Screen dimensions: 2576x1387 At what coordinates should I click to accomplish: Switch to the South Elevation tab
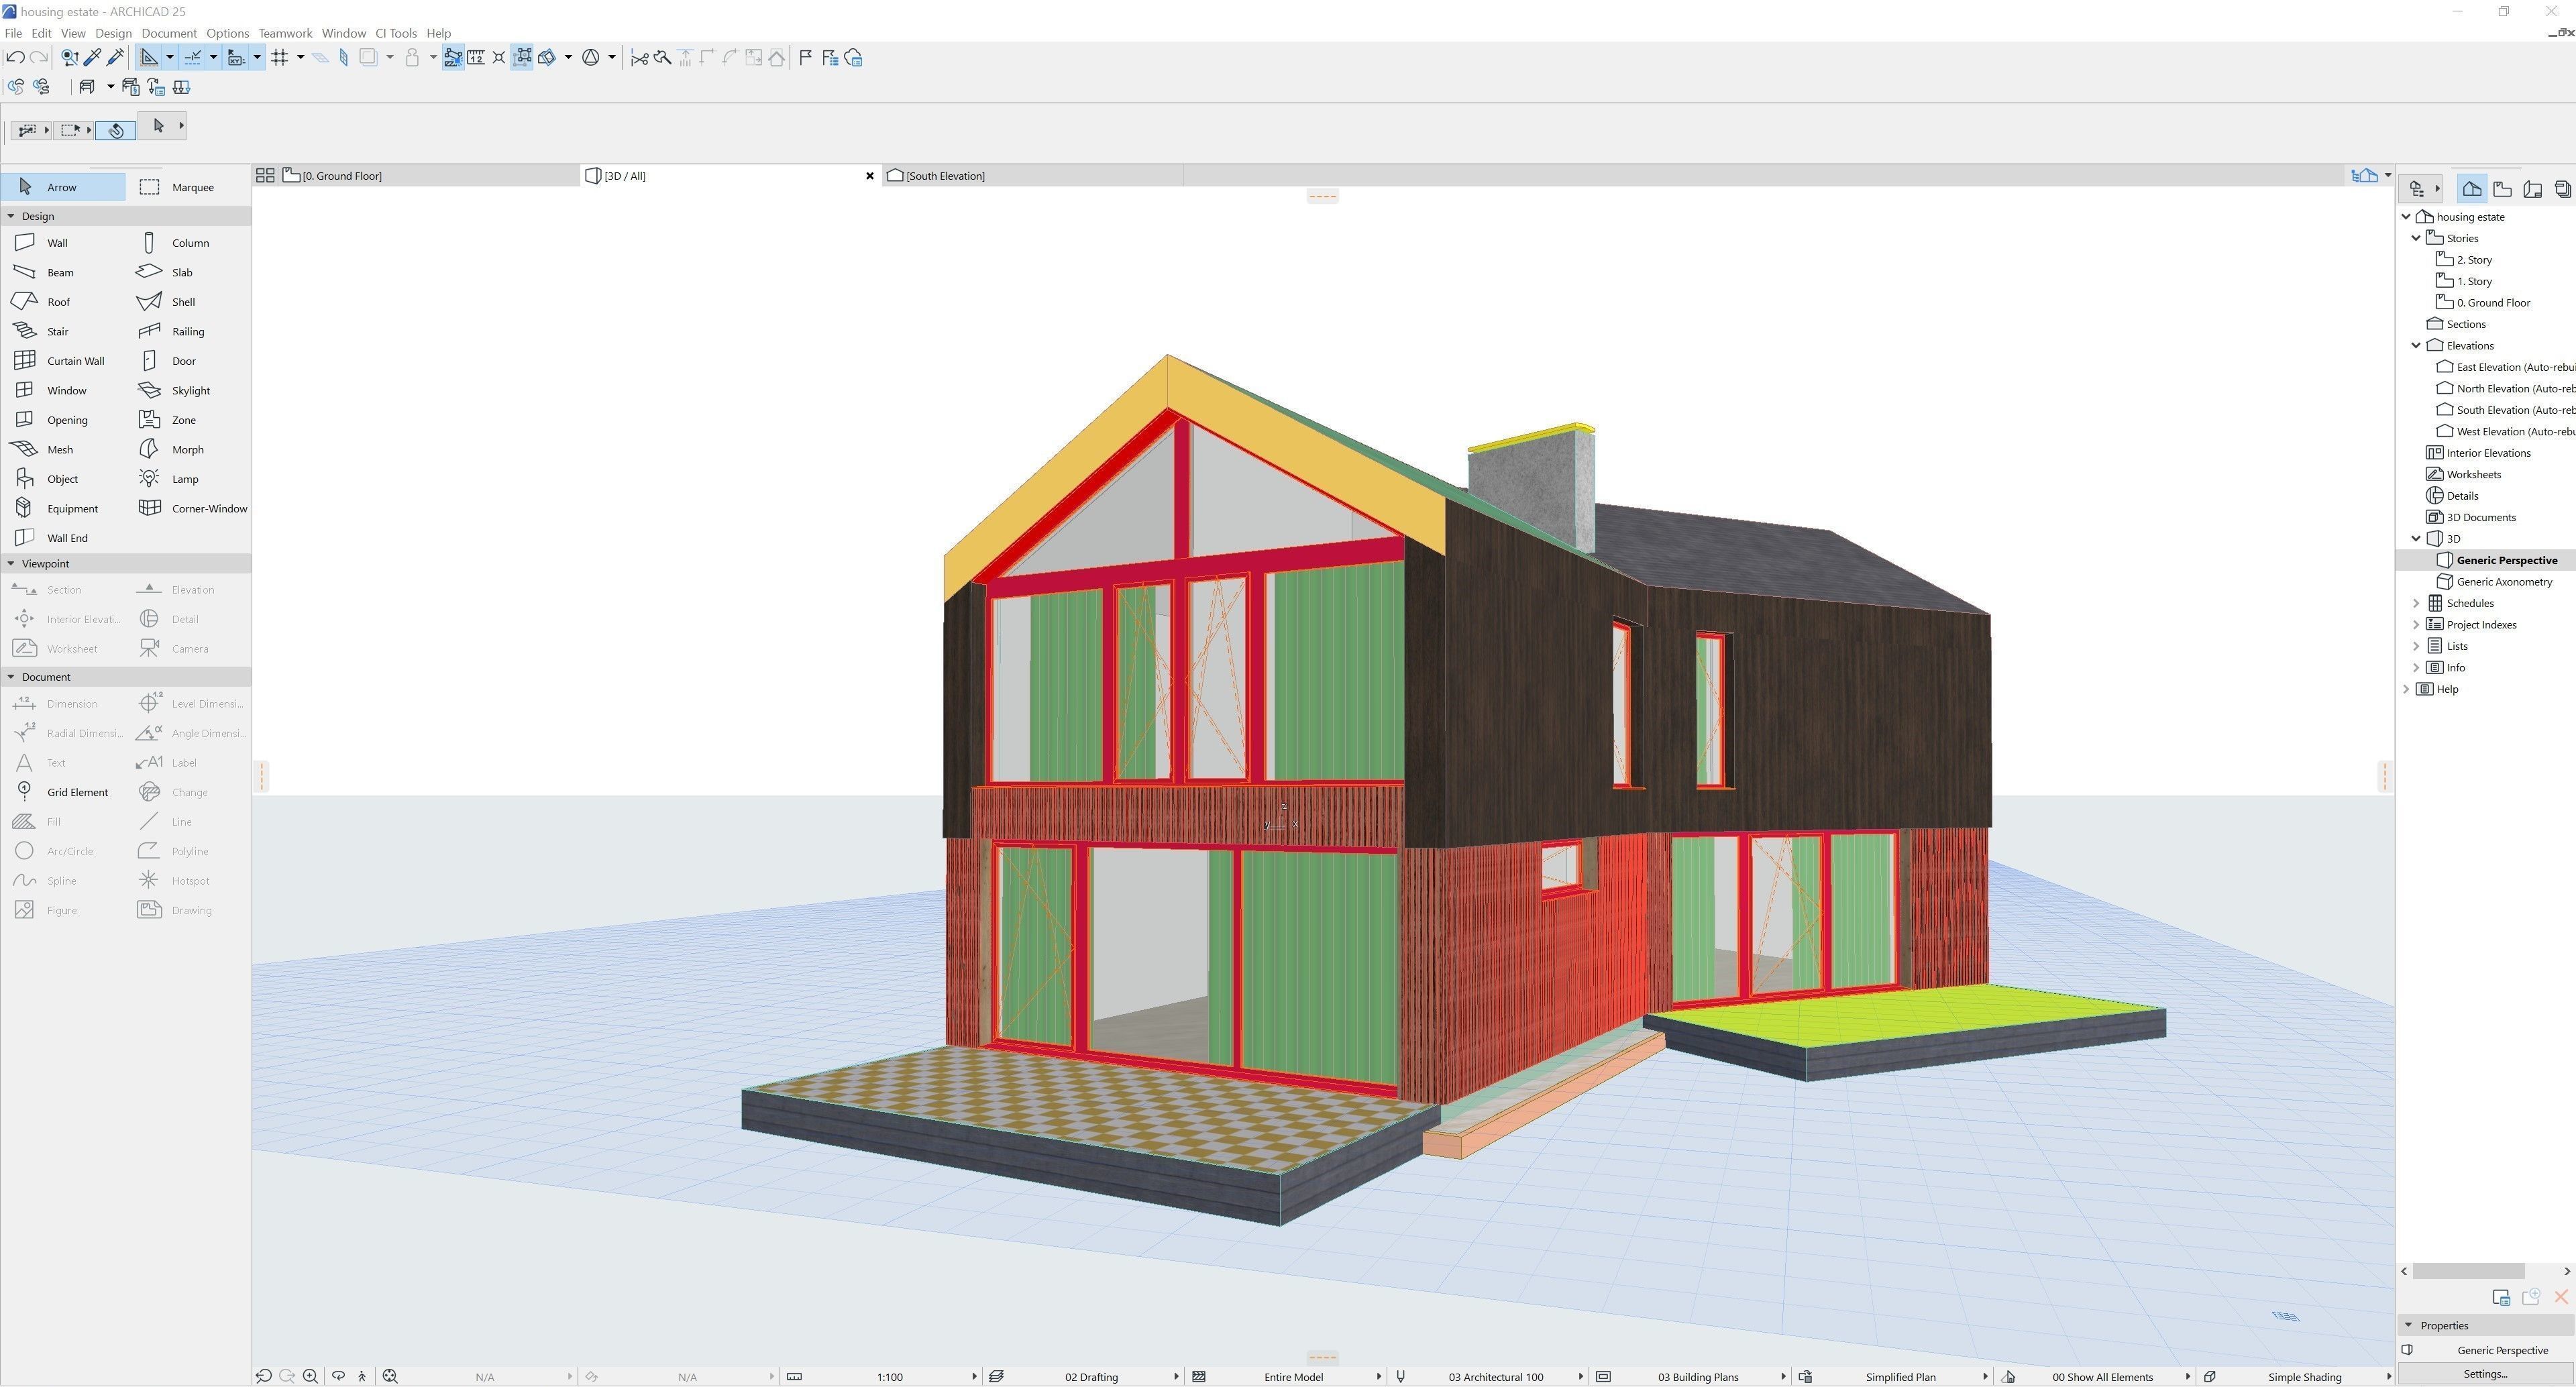[x=1032, y=176]
